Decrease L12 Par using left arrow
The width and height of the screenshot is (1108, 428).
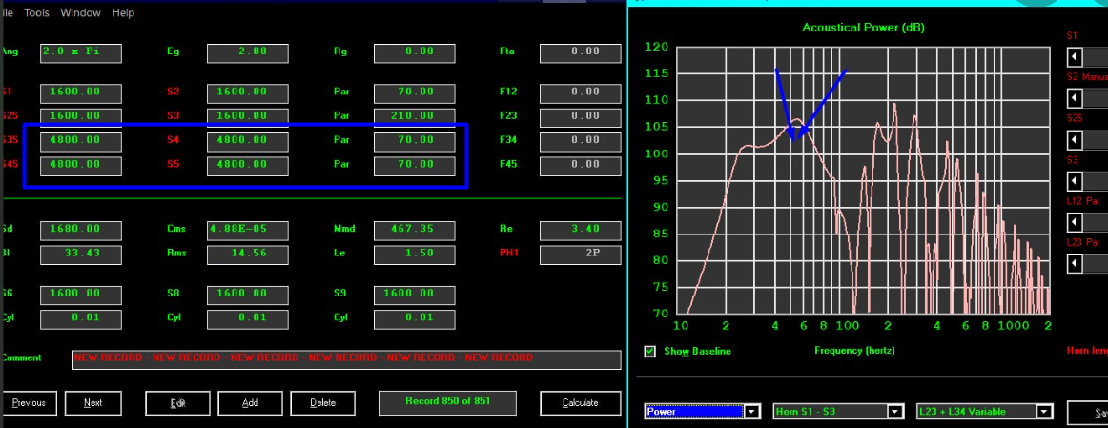pyautogui.click(x=1074, y=223)
